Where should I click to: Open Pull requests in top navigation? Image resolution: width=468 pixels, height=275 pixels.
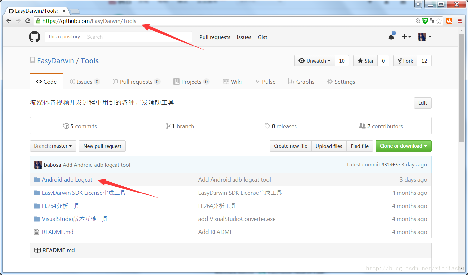pyautogui.click(x=215, y=37)
